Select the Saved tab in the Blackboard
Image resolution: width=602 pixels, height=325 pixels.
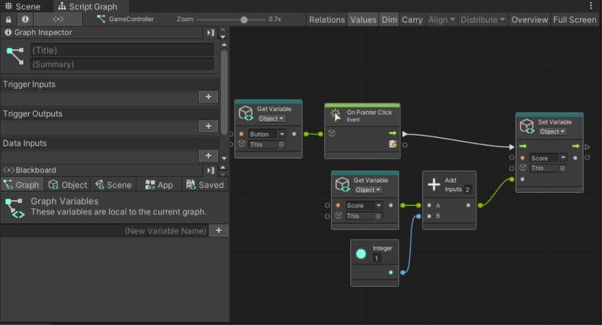click(x=204, y=185)
